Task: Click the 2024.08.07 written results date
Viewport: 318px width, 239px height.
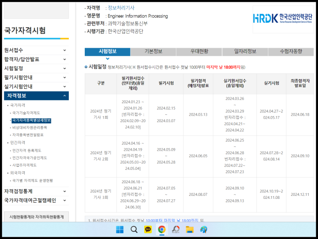Action: [198, 195]
